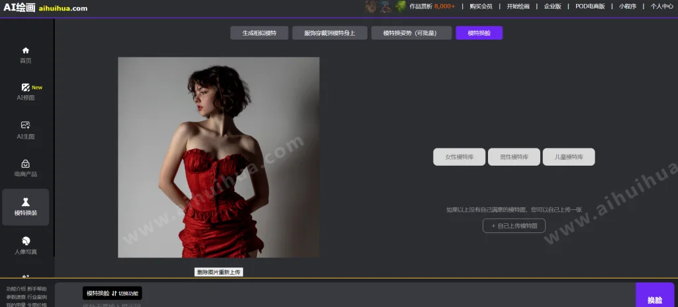Click the AI绘画 aihuihua.com logo
678x307 pixels.
46,8
